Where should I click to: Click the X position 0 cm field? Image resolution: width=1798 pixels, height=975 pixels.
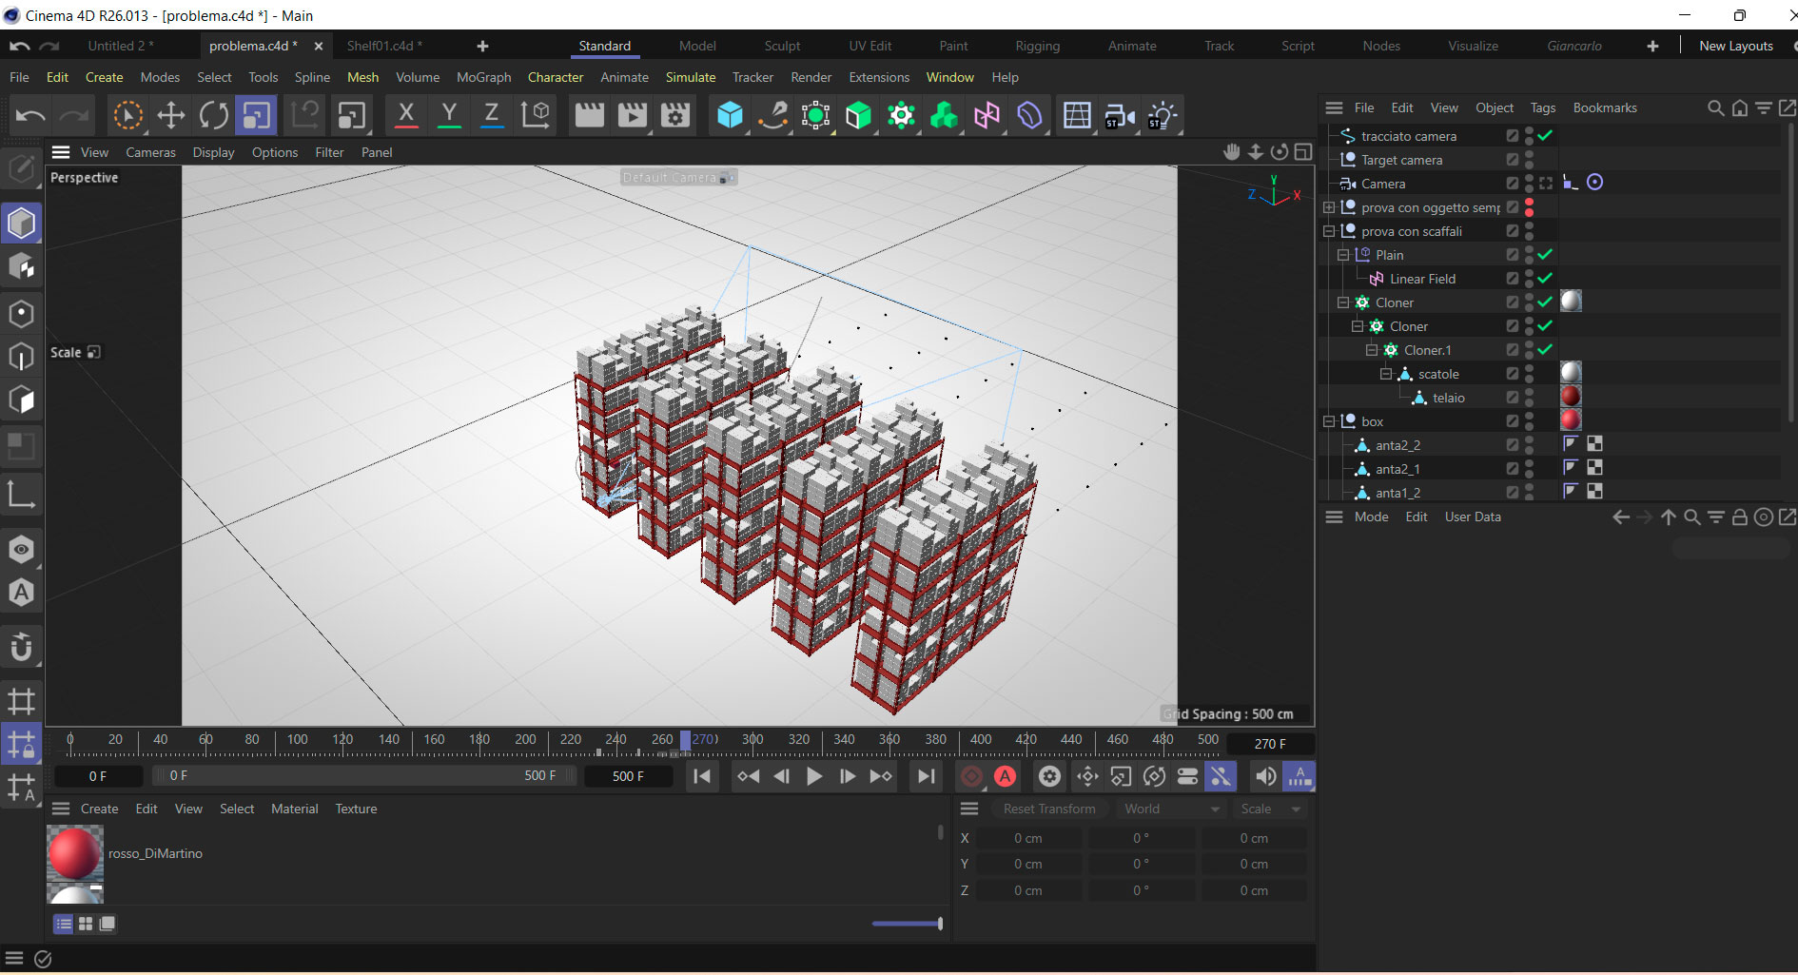pyautogui.click(x=1028, y=838)
